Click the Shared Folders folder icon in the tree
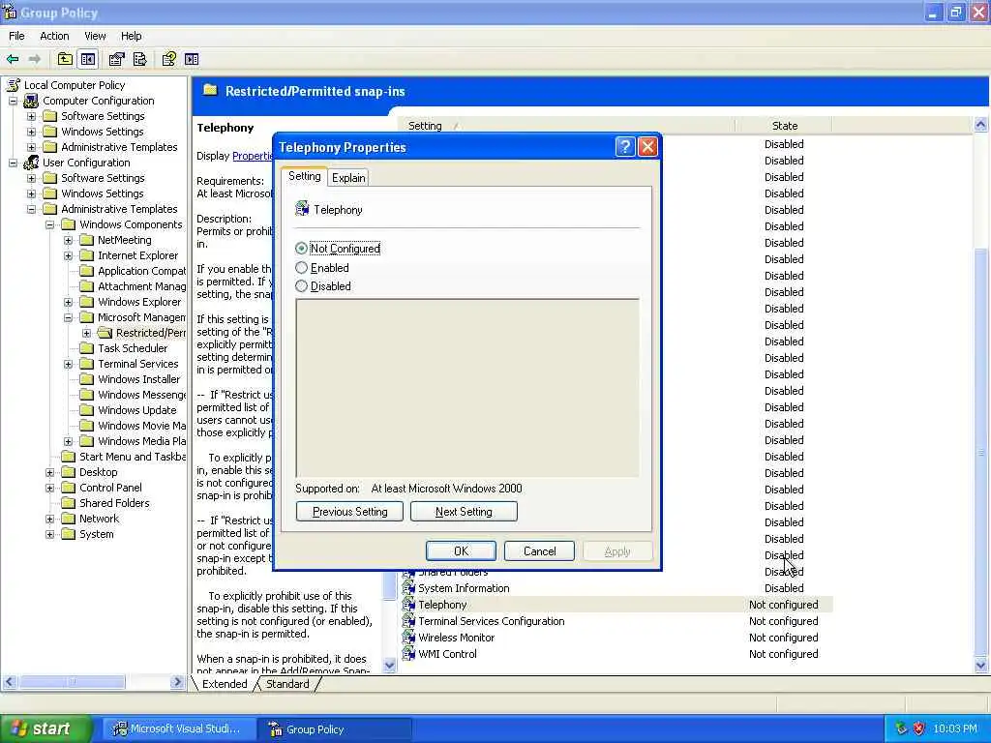Image resolution: width=991 pixels, height=743 pixels. (69, 503)
